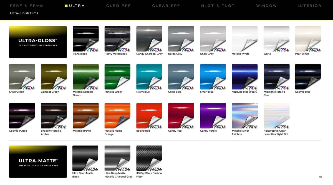Screen dimensions: 333x185
Task: Choose the Pearl White swatch
Action: [308, 39]
